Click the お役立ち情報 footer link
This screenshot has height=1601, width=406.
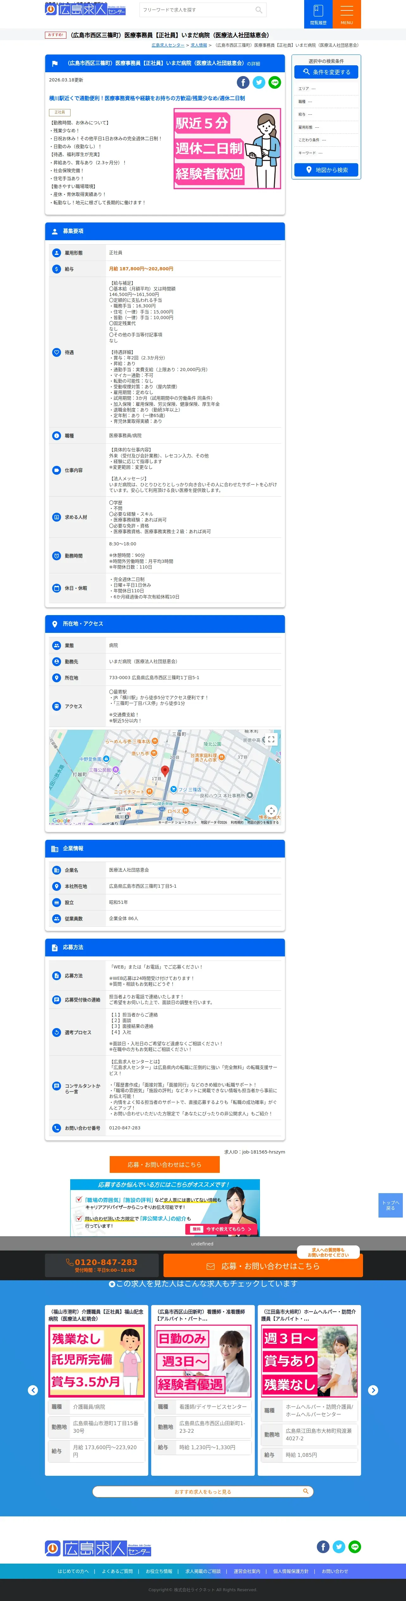pyautogui.click(x=159, y=1571)
